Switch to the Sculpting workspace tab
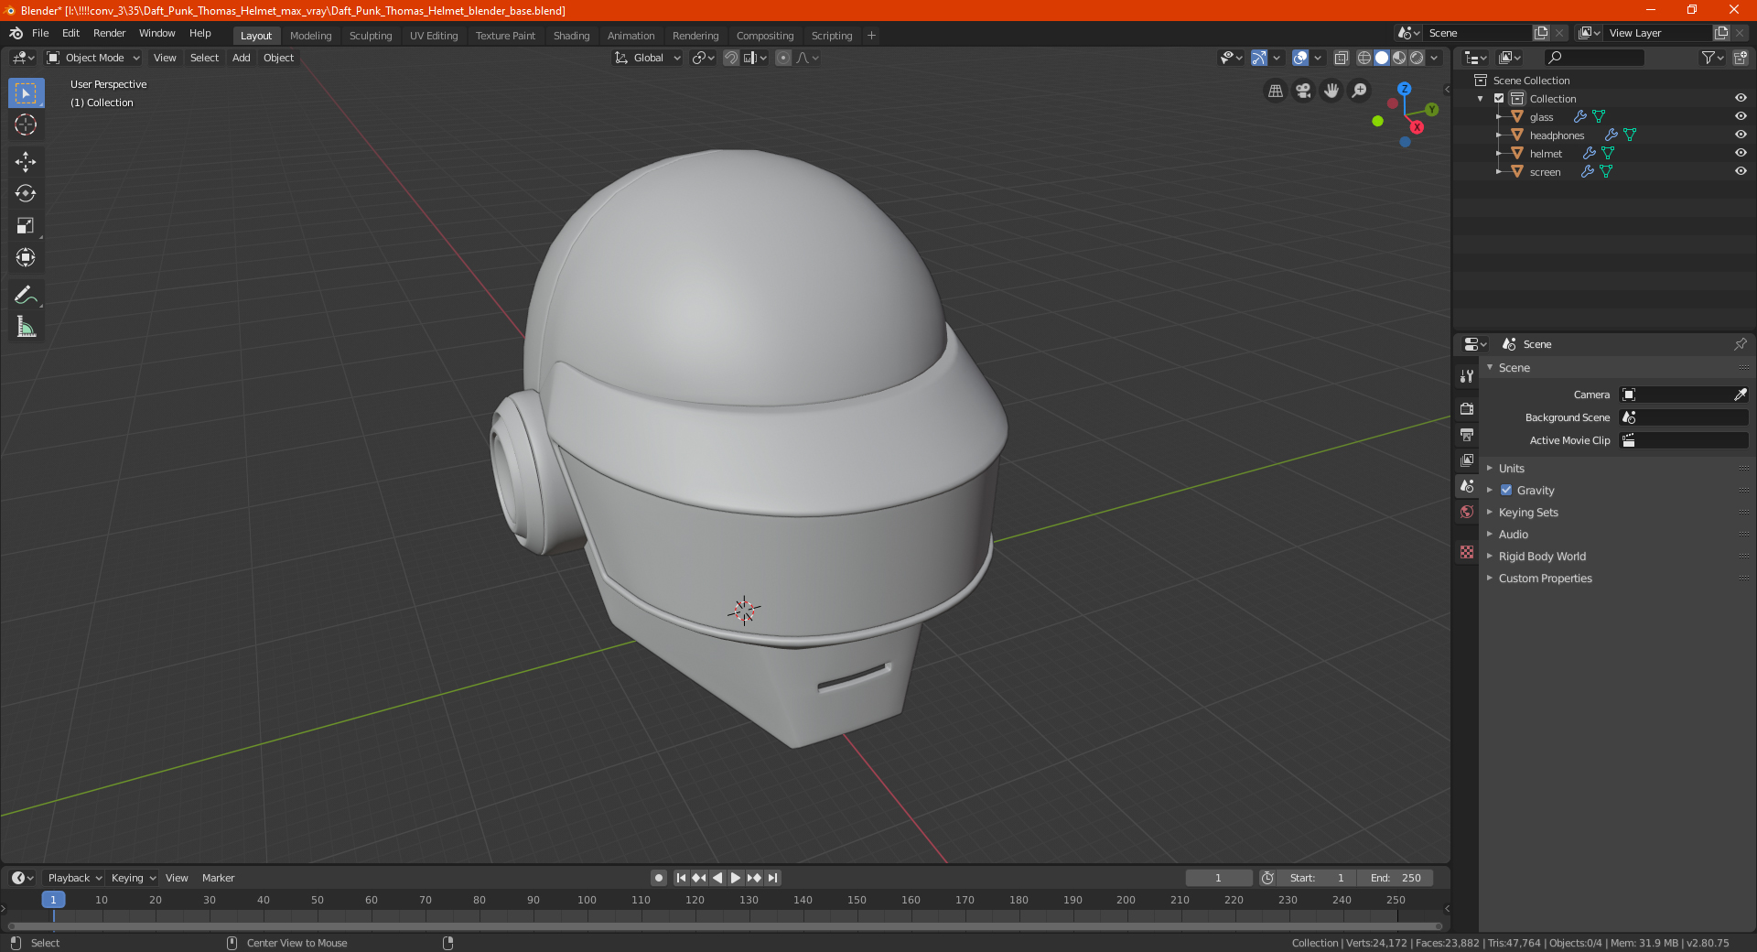 pos(371,36)
